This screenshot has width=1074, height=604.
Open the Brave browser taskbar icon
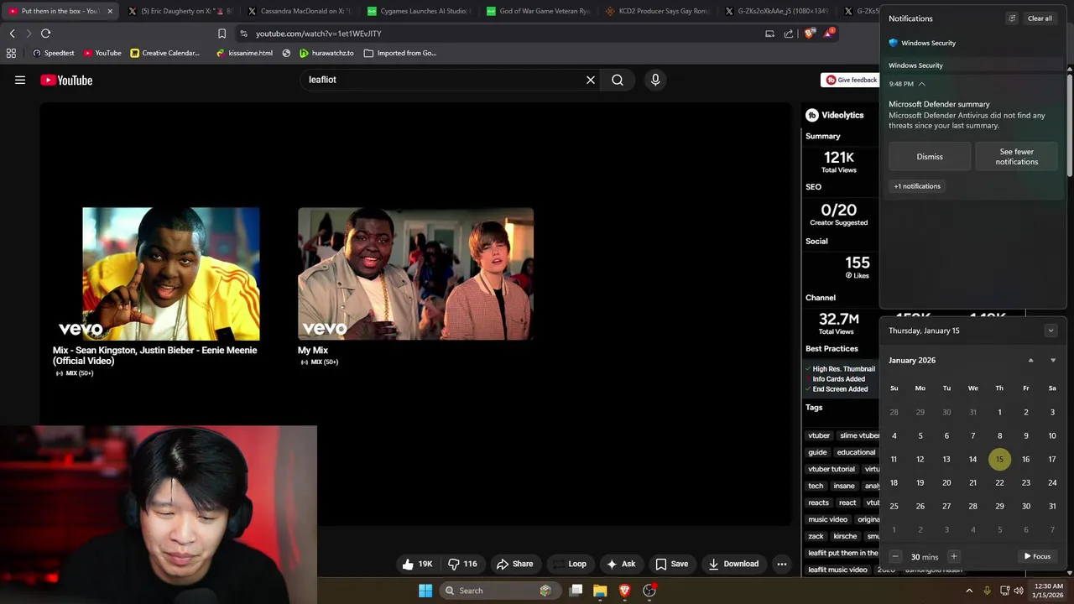click(x=624, y=591)
